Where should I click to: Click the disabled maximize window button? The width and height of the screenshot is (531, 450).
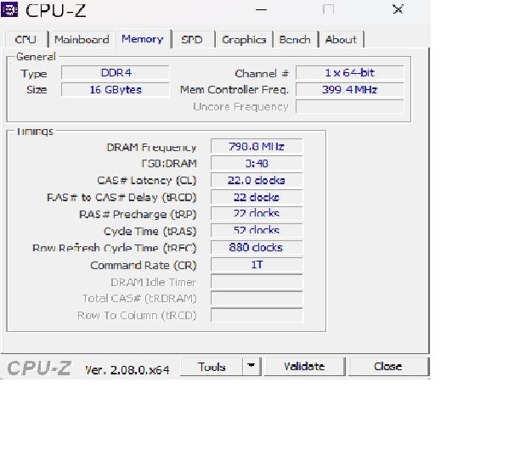point(328,9)
